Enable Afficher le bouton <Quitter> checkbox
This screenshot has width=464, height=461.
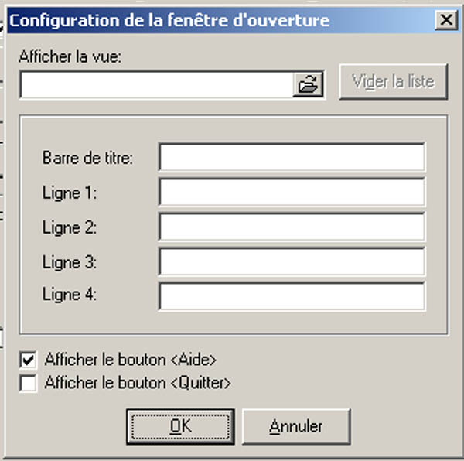point(28,383)
